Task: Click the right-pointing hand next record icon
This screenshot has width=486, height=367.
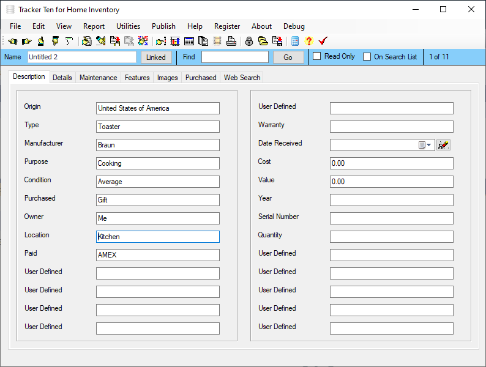Action: (x=26, y=42)
